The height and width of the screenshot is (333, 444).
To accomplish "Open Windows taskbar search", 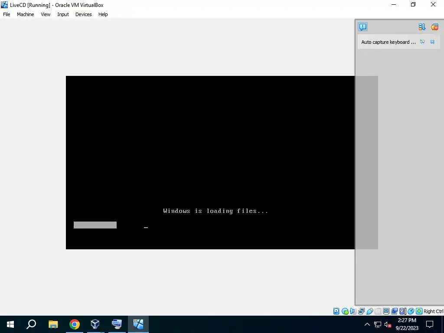I will (x=31, y=324).
